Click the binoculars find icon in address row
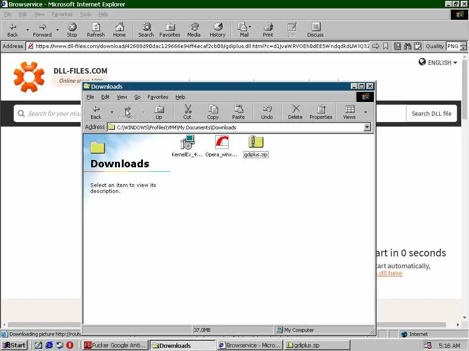The image size is (469, 351). [407, 46]
